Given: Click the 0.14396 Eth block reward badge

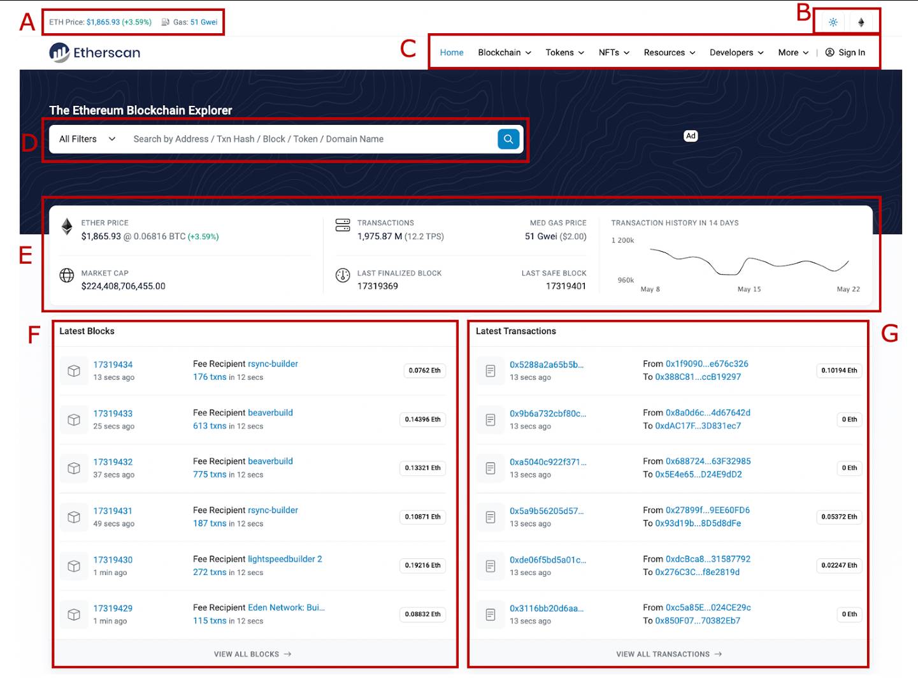Looking at the screenshot, I should [x=423, y=419].
